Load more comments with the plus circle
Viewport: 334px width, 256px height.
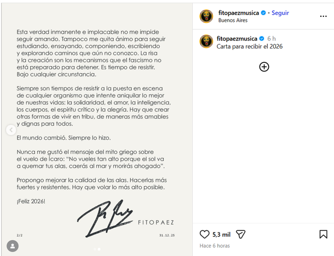(264, 67)
